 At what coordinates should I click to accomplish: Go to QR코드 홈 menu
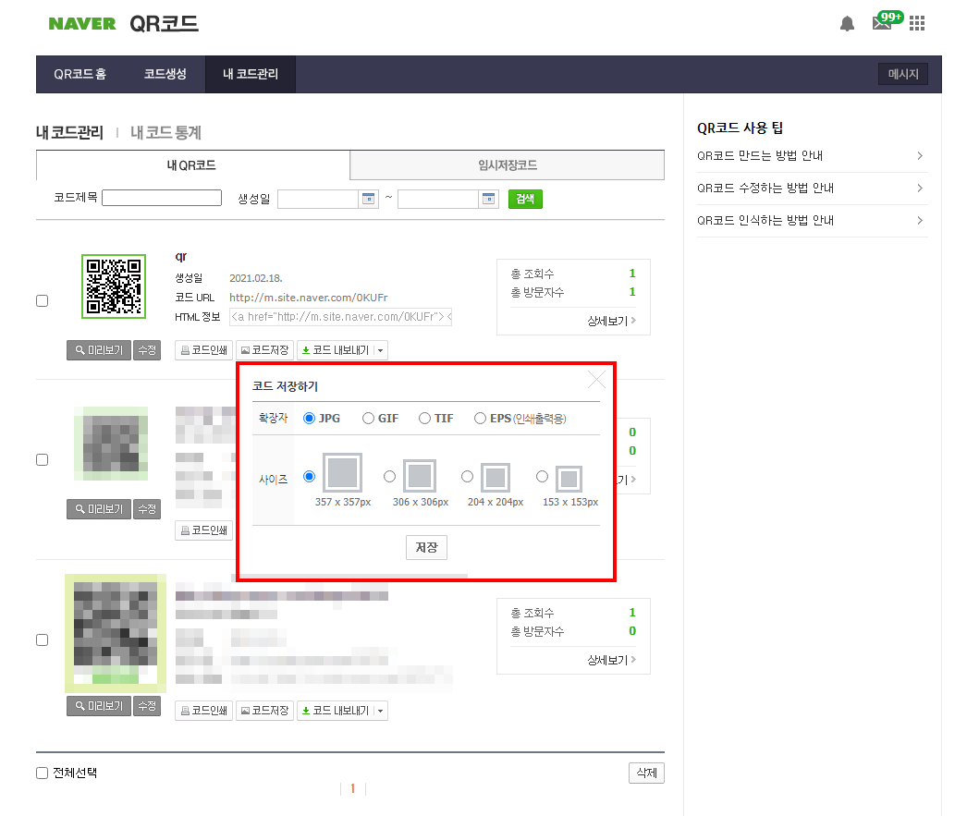pos(80,74)
